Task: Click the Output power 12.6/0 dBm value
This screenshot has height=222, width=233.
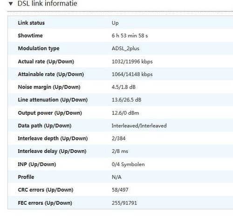Action: [x=125, y=113]
